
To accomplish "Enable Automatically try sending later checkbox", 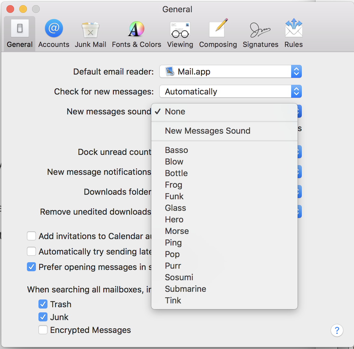I will coord(31,251).
